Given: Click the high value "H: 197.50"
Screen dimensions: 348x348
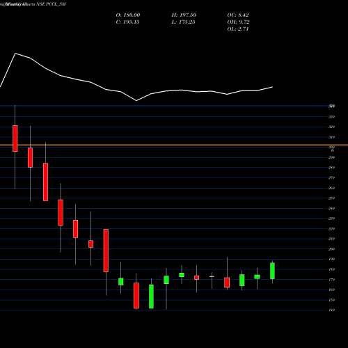Looking at the screenshot, I should point(184,15).
